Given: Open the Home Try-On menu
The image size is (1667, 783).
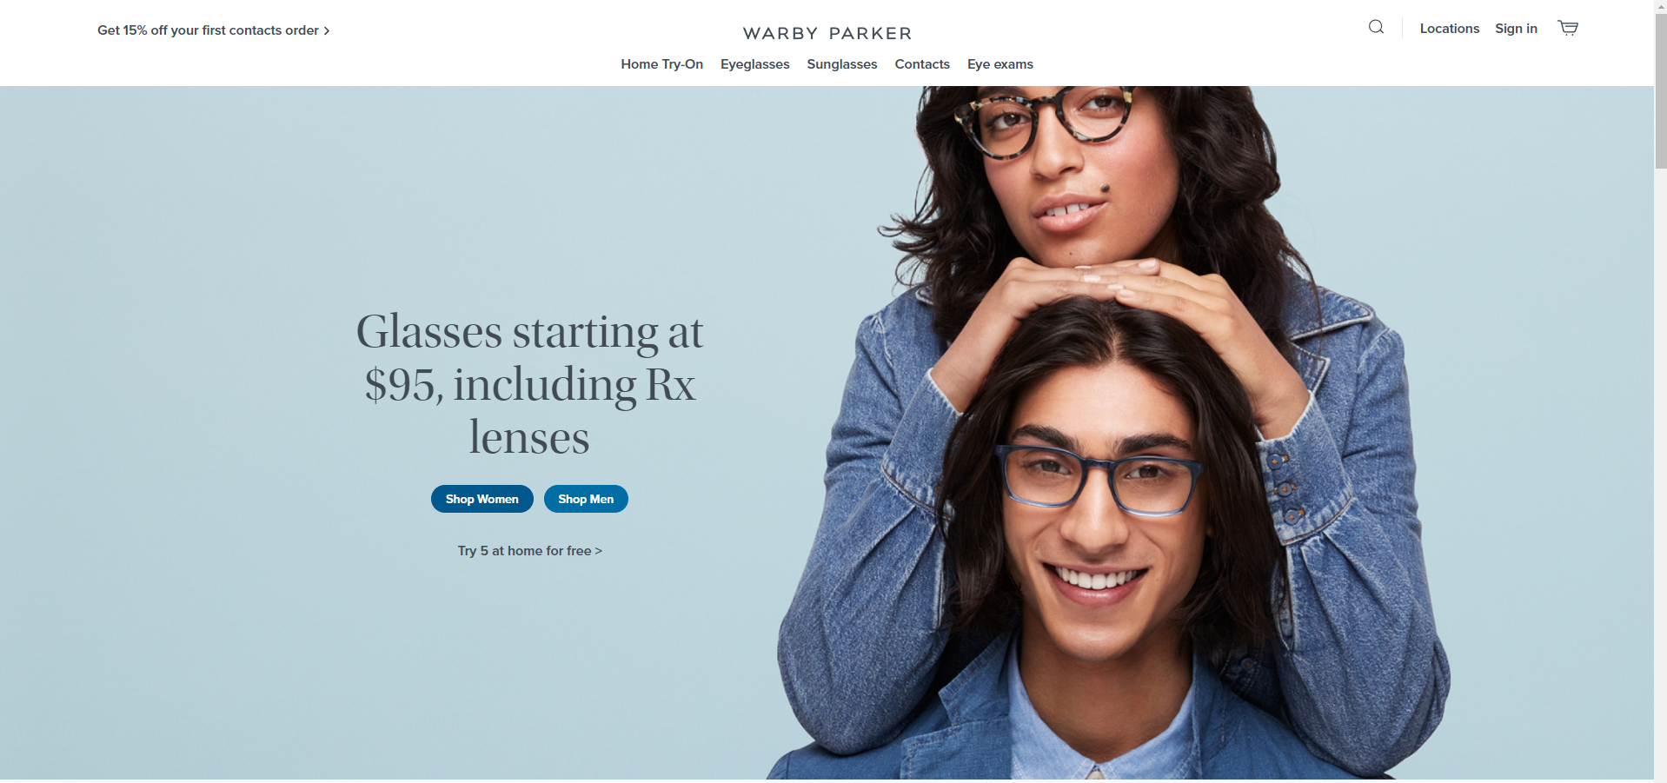Looking at the screenshot, I should click(x=661, y=64).
